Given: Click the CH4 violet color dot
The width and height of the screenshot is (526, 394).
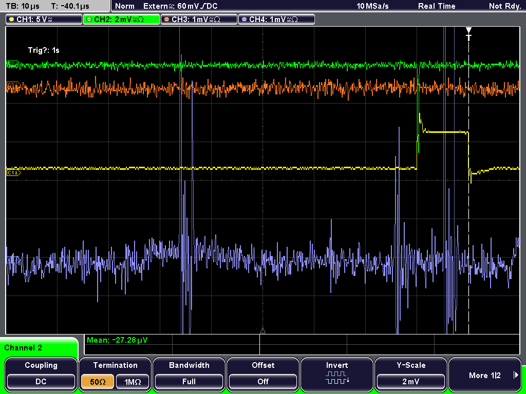Looking at the screenshot, I should coord(244,19).
